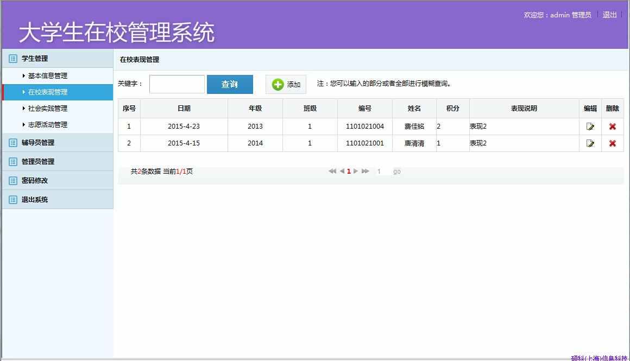Screen dimensions: 630x361
Task: Click the 退出 logout link in header
Action: (609, 15)
